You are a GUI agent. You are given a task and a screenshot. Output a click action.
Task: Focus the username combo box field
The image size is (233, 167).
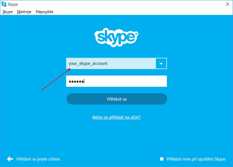pyautogui.click(x=111, y=63)
